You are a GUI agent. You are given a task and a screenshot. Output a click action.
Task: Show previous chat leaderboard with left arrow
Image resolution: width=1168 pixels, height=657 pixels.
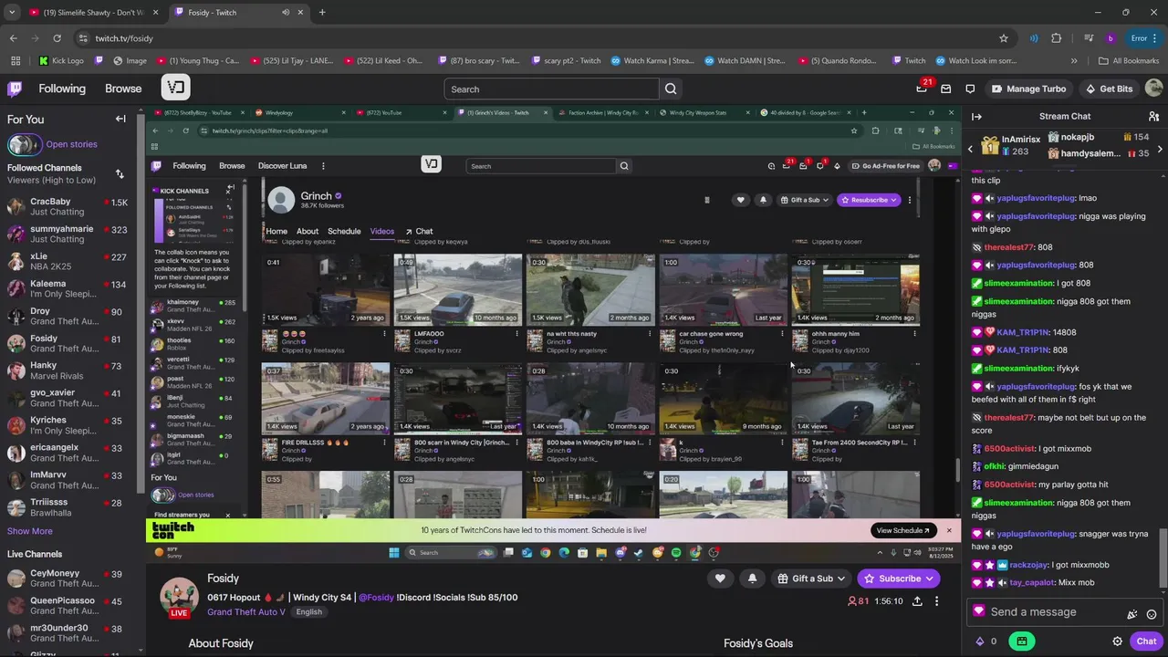coord(971,149)
